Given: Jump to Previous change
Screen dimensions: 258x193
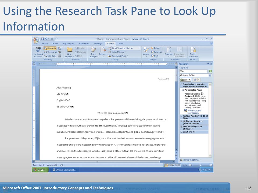Looking at the screenshot, I should coord(156,52).
